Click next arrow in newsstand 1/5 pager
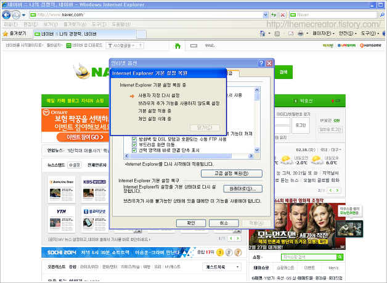Image resolution: width=387 pixels, height=283 pixels. (x=238, y=239)
